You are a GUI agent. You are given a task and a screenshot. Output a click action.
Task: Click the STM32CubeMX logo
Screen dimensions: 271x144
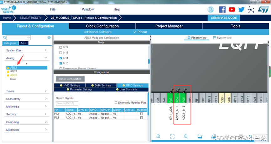[9, 9]
